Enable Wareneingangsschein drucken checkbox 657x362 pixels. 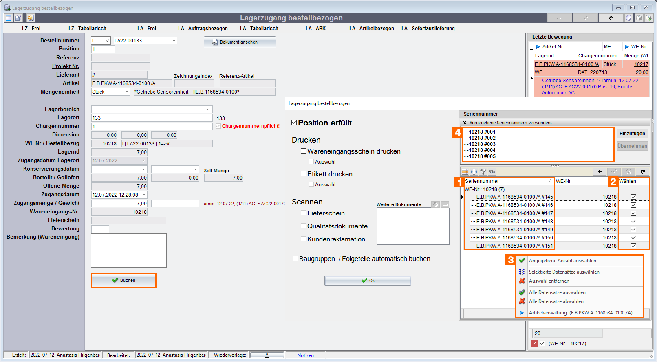pyautogui.click(x=303, y=151)
